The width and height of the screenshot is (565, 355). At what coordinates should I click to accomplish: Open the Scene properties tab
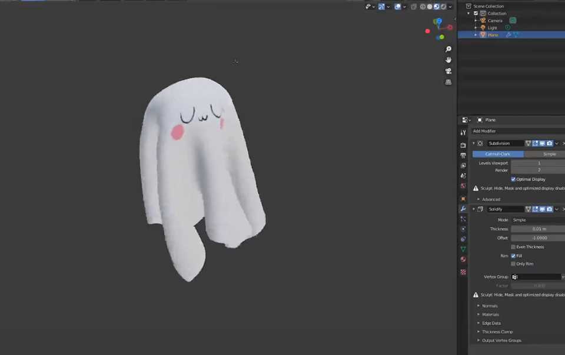pyautogui.click(x=463, y=176)
